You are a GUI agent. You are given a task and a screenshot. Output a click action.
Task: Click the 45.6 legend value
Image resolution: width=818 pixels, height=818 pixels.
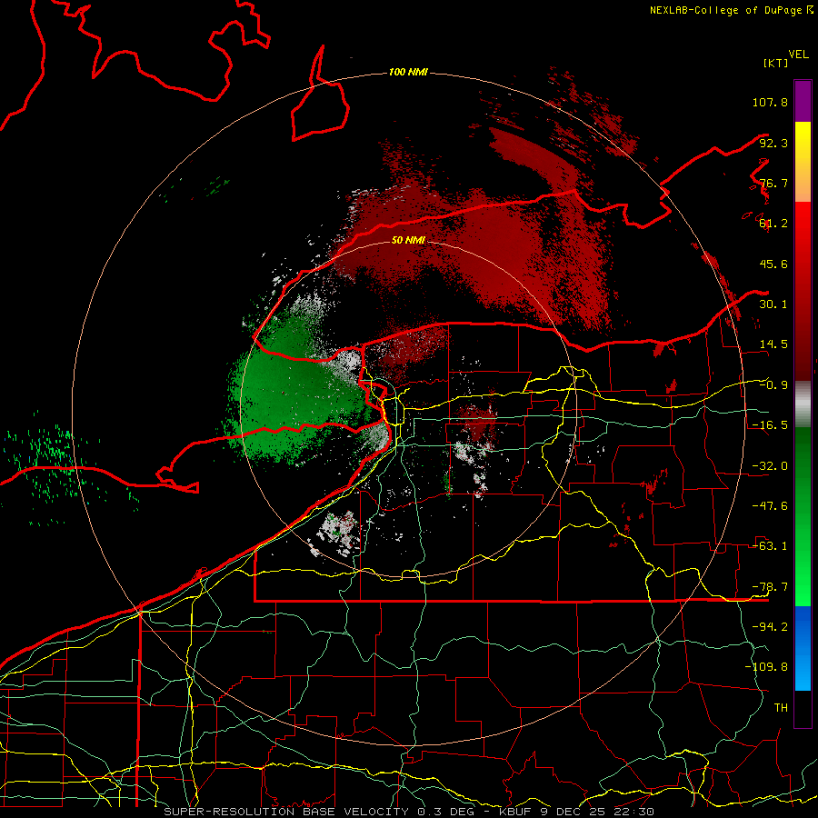tap(773, 264)
